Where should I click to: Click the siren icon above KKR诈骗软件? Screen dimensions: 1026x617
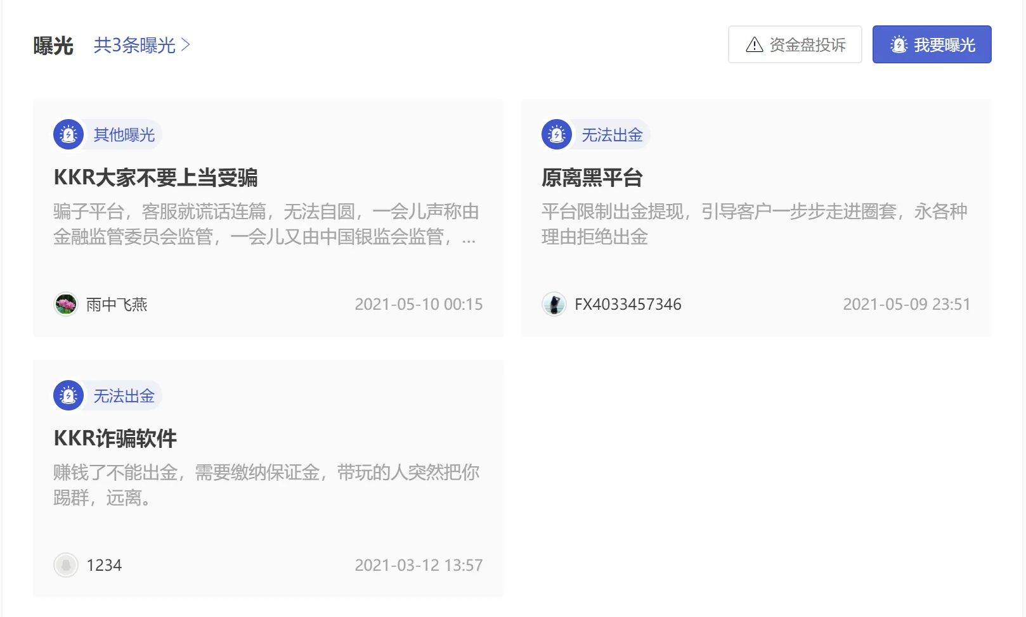coord(68,395)
